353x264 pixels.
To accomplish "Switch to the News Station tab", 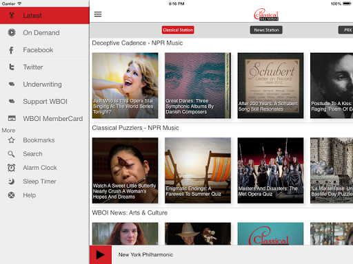I will pyautogui.click(x=266, y=30).
